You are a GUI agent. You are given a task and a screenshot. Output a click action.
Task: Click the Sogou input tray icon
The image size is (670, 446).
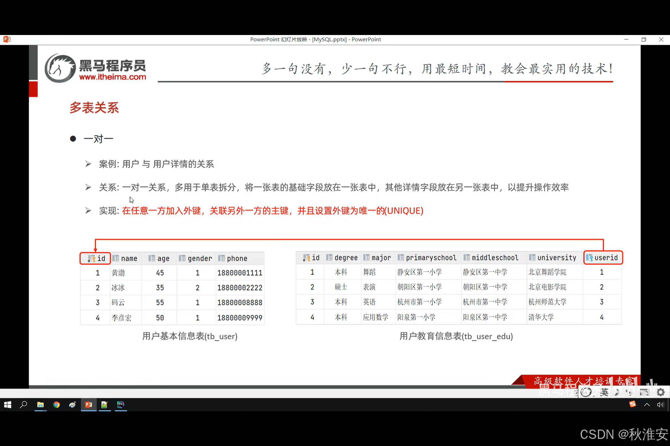pyautogui.click(x=632, y=404)
